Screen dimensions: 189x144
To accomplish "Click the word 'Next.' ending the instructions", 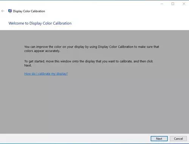I will click(28, 66).
